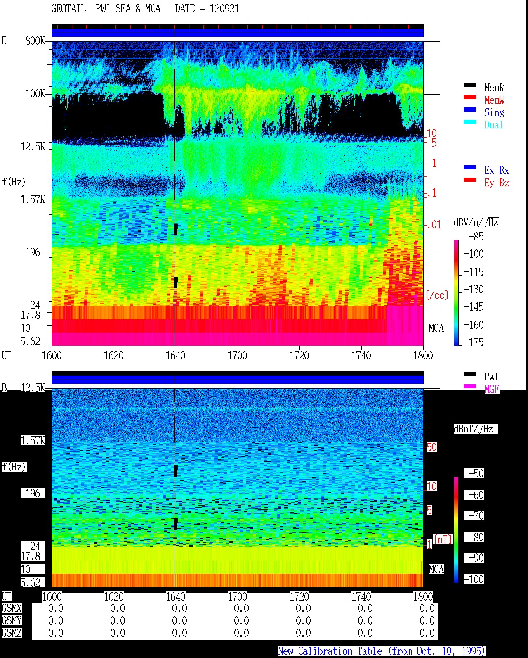Select the "MemR" legend label

(494, 88)
